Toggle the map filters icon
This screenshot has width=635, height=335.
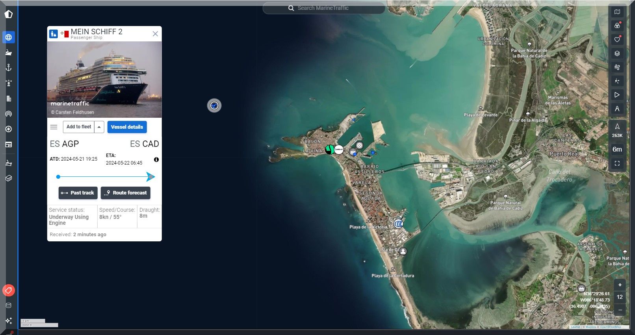(x=617, y=26)
